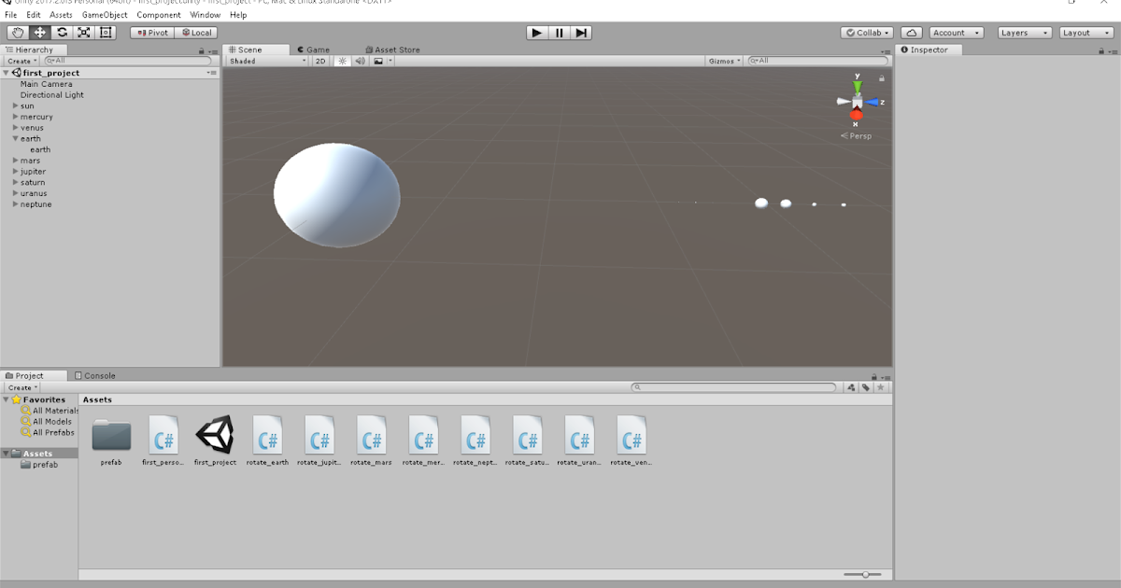The image size is (1121, 588).
Task: Open the rotate_earth script in Assets
Action: (267, 436)
